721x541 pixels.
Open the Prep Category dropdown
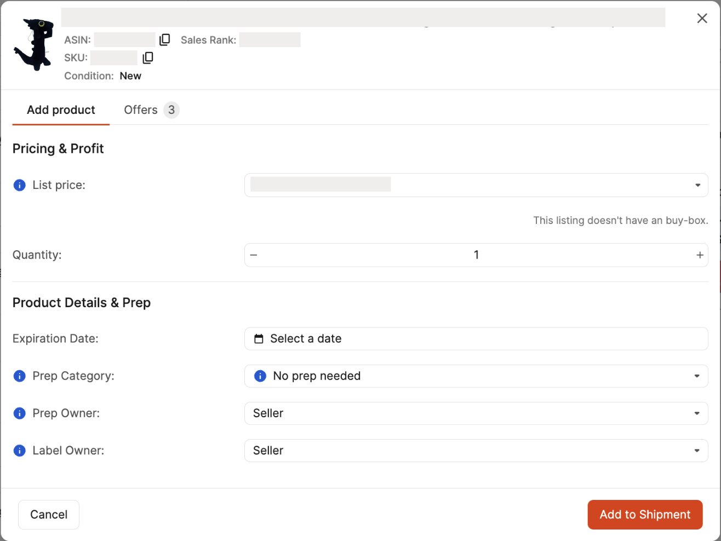click(x=476, y=376)
